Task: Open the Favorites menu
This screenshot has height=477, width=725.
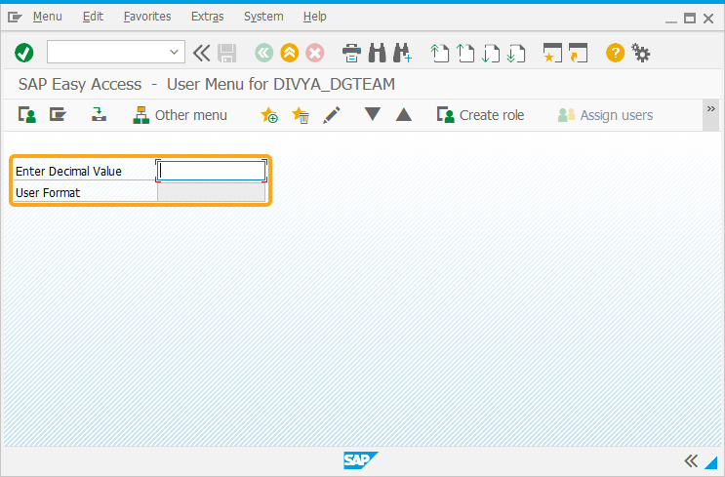Action: point(147,17)
